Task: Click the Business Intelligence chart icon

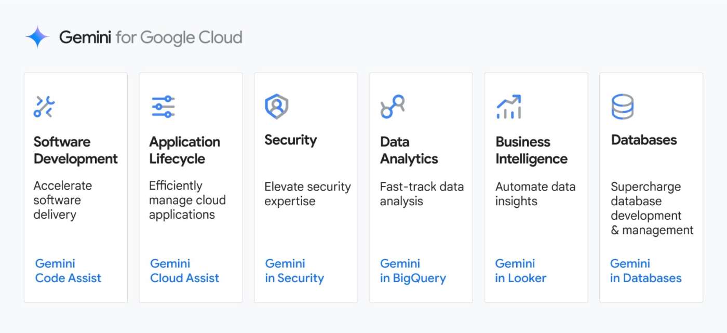Action: 508,106
